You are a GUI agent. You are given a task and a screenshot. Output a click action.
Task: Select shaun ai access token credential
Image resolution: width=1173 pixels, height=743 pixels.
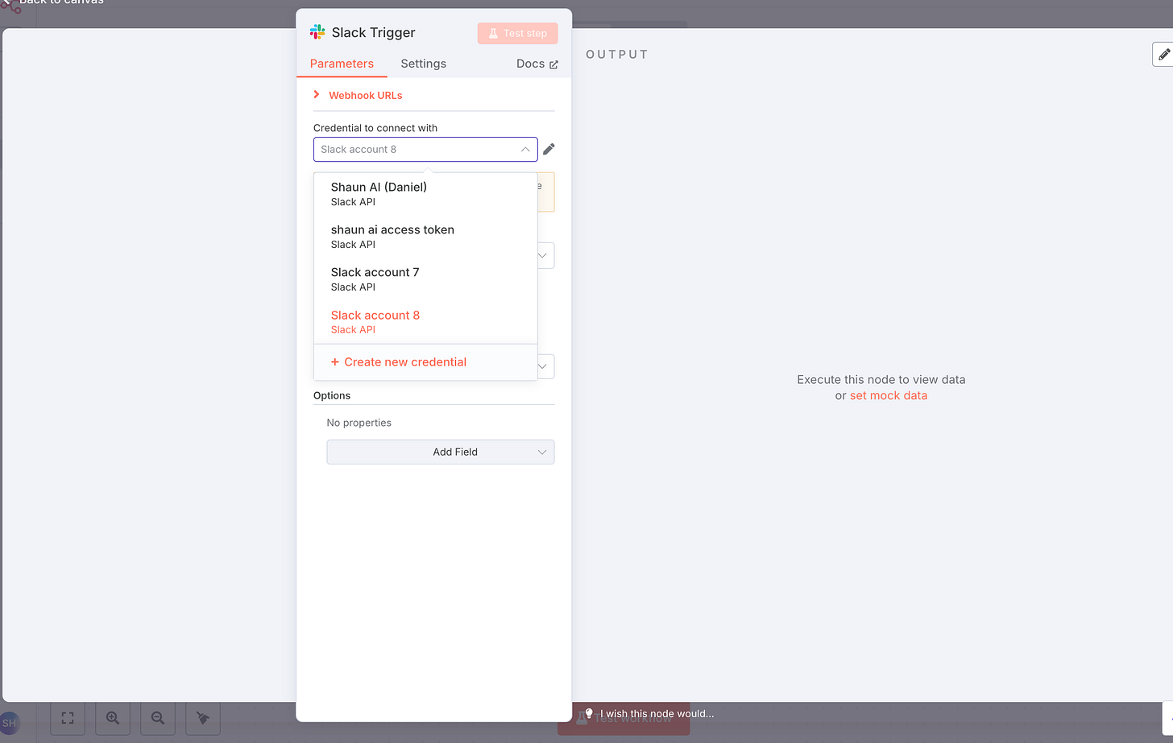click(x=425, y=236)
